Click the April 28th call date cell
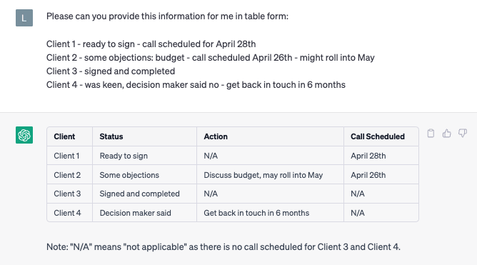The width and height of the screenshot is (477, 265). click(x=381, y=156)
